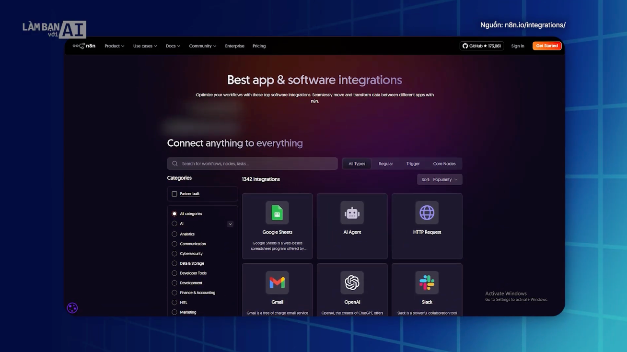Switch to the Trigger tab

pyautogui.click(x=413, y=164)
